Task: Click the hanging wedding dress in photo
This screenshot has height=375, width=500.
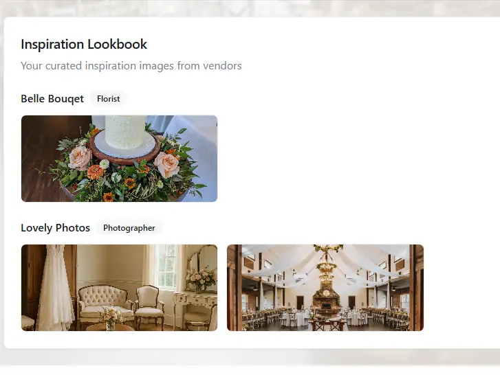Action: coord(55,288)
